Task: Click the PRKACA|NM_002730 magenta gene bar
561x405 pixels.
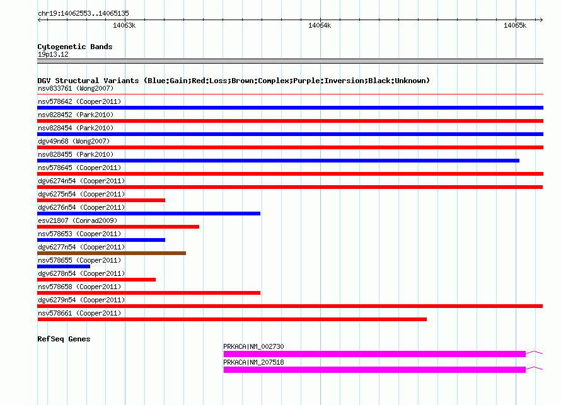Action: [374, 354]
